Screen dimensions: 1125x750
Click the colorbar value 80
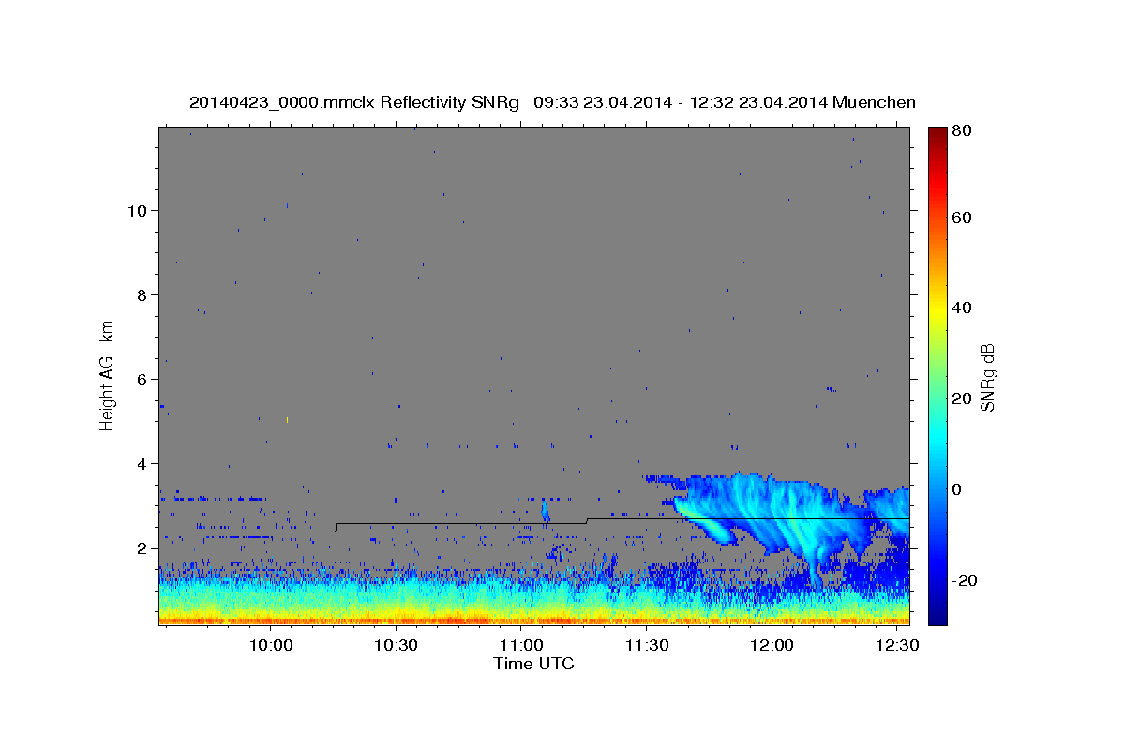coord(962,131)
